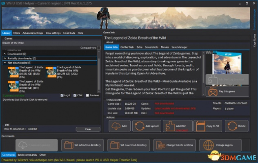Click the Add Desktop shortcut puzzle icon
The image size is (258, 163).
[x=212, y=79]
